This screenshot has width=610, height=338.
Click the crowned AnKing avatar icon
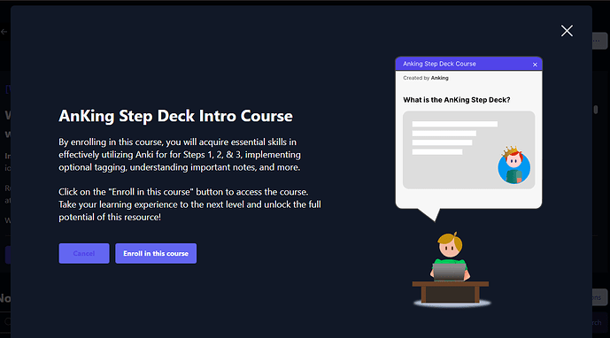(x=513, y=165)
